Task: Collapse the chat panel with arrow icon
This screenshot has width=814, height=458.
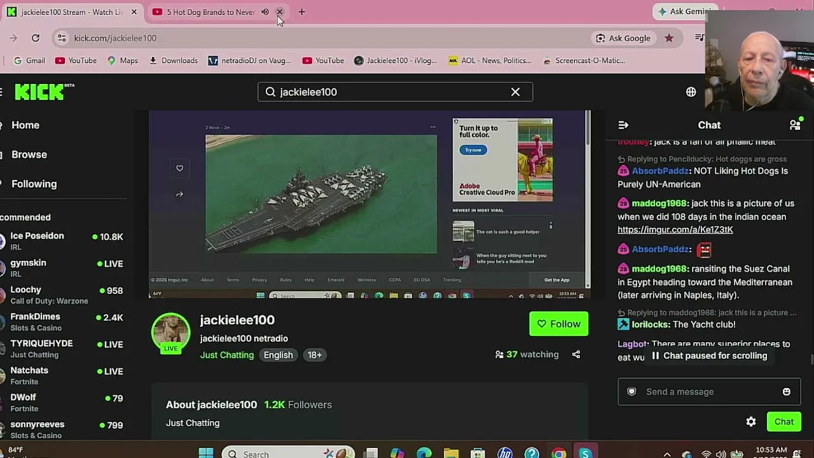Action: pos(623,125)
